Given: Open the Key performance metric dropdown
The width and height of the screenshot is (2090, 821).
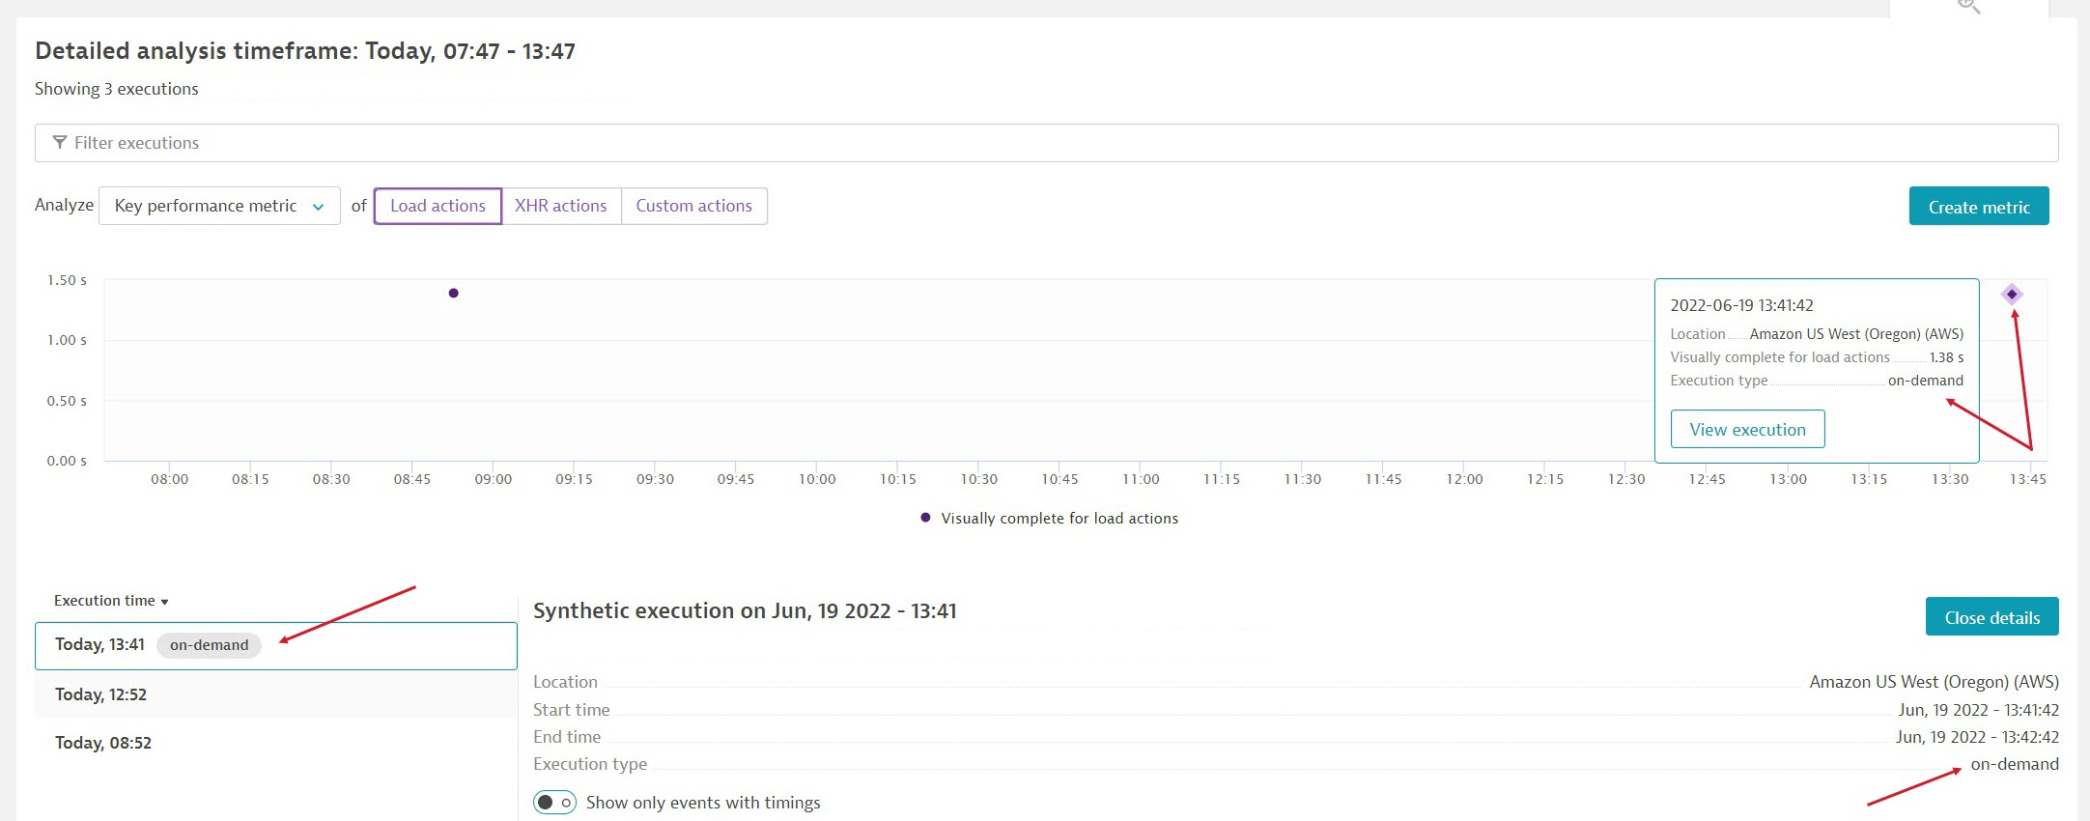Looking at the screenshot, I should pos(219,206).
